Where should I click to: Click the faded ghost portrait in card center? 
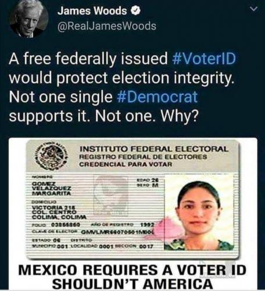[111, 196]
